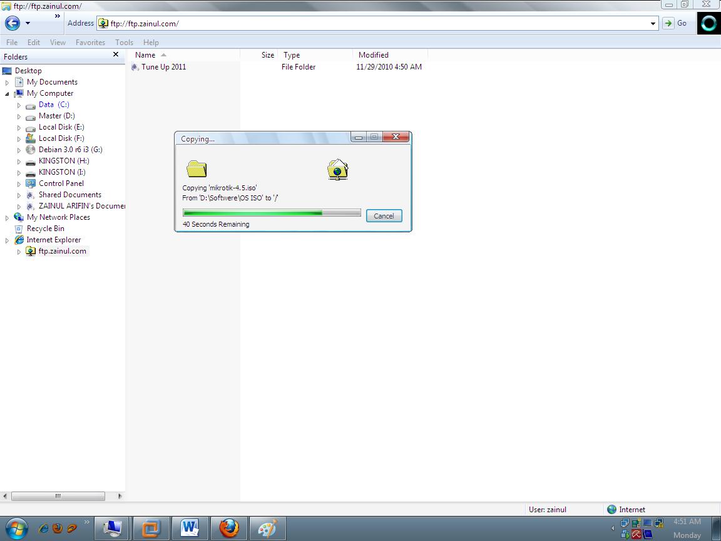Select the KINGSTON (H:) removable drive icon
This screenshot has width=721, height=541.
click(31, 162)
